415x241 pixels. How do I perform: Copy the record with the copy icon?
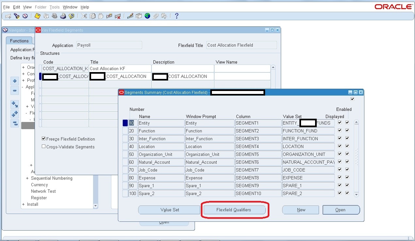92,16
